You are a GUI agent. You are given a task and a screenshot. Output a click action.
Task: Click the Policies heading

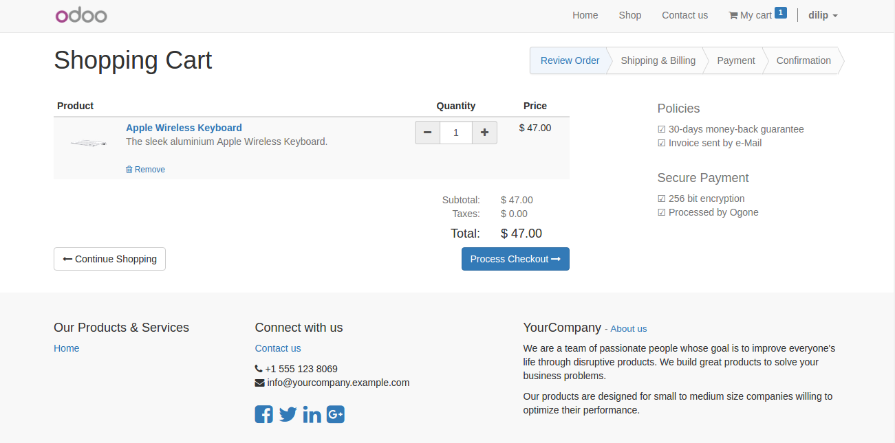tap(678, 109)
